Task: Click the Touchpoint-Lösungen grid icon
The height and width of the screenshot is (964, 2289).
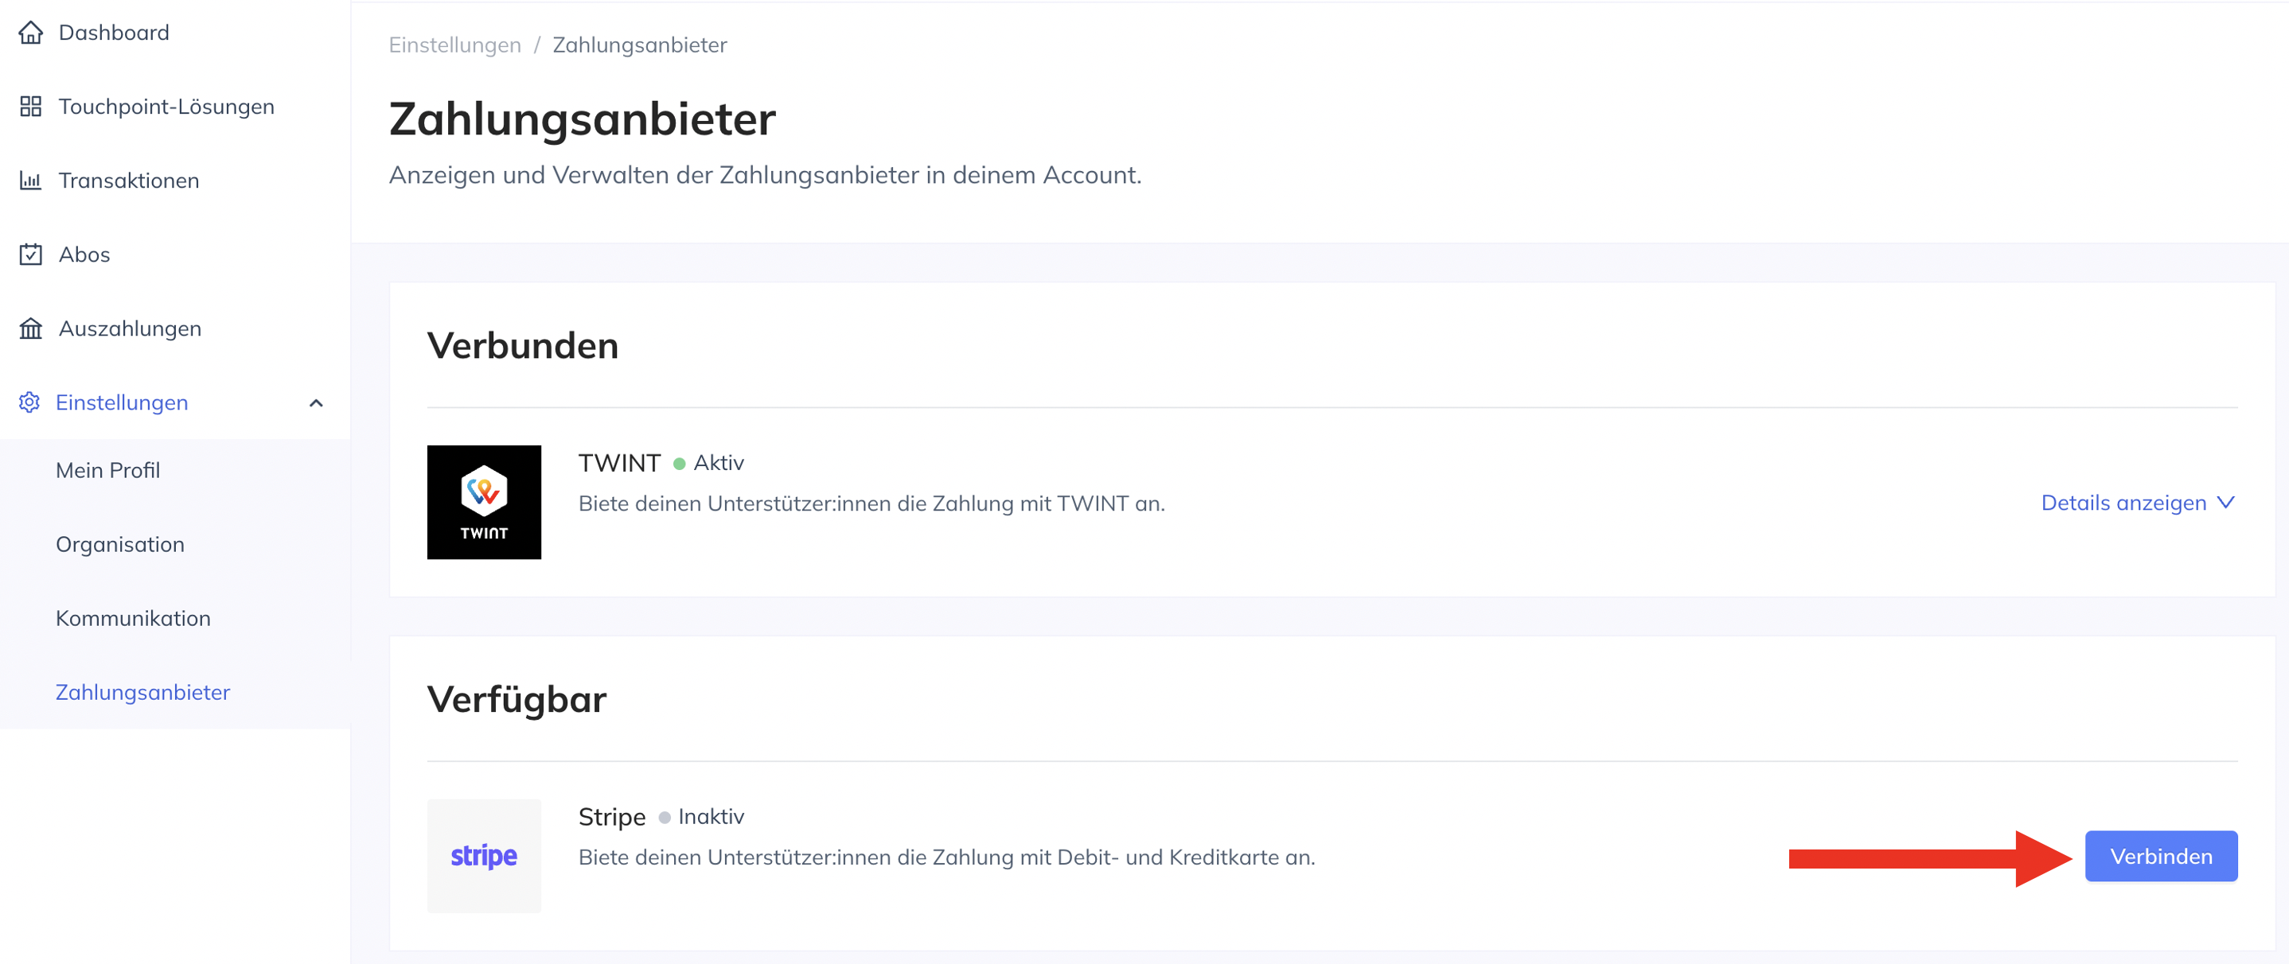Action: pyautogui.click(x=30, y=107)
